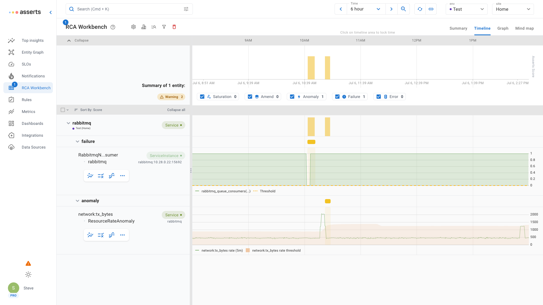Disable the Failure filter checkbox
543x305 pixels.
click(x=337, y=97)
